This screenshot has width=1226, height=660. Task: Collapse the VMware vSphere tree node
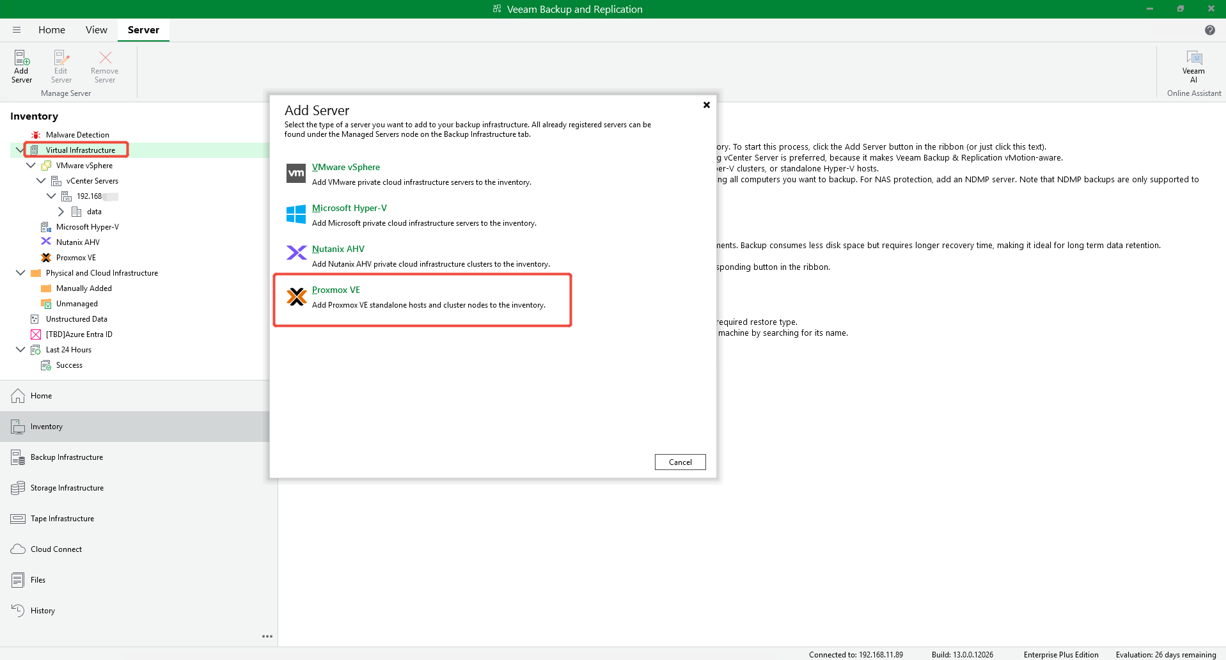point(31,165)
